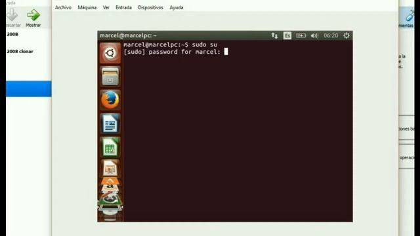Launch LibreOffice Writer from the launcher

(x=110, y=123)
